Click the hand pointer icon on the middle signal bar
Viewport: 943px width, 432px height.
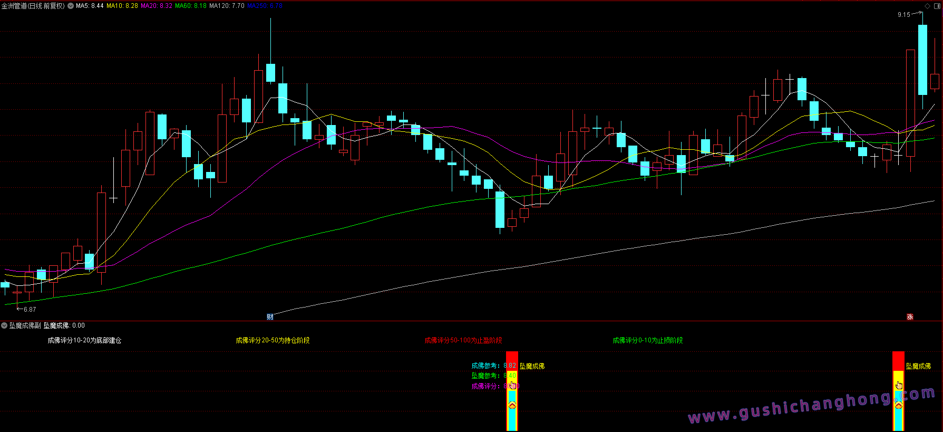click(512, 385)
